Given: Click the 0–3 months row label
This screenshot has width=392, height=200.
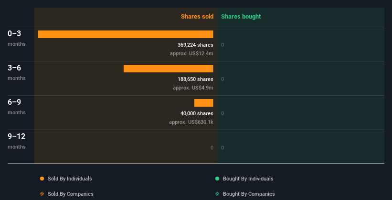Looking at the screenshot, I should (x=17, y=38).
